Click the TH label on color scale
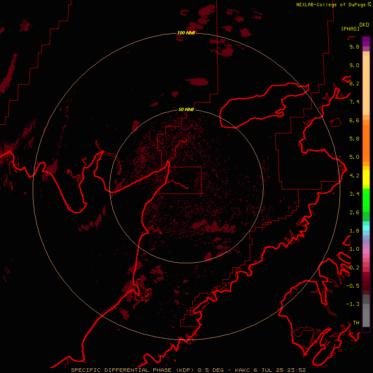The height and width of the screenshot is (373, 373). (356, 323)
